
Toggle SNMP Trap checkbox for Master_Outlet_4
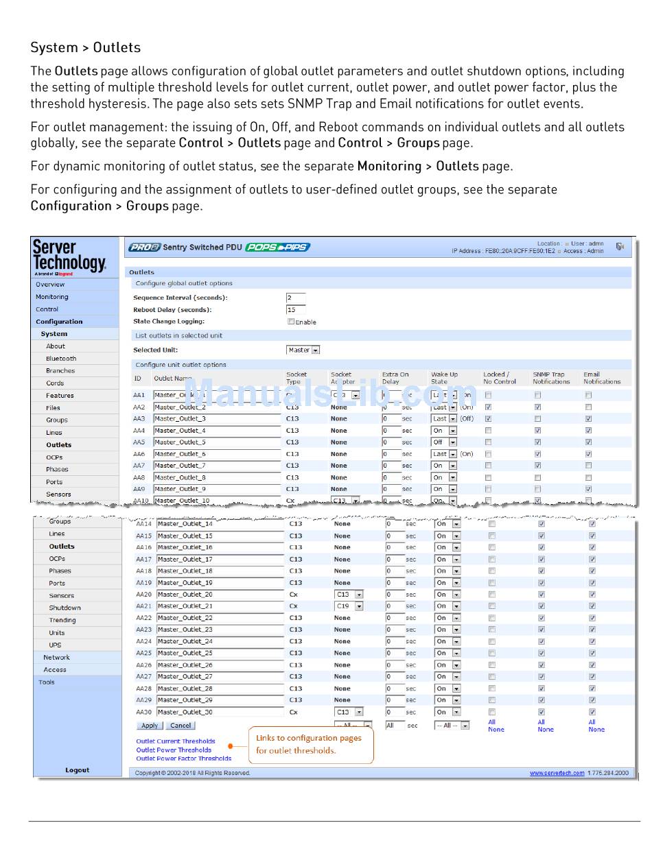coord(537,430)
